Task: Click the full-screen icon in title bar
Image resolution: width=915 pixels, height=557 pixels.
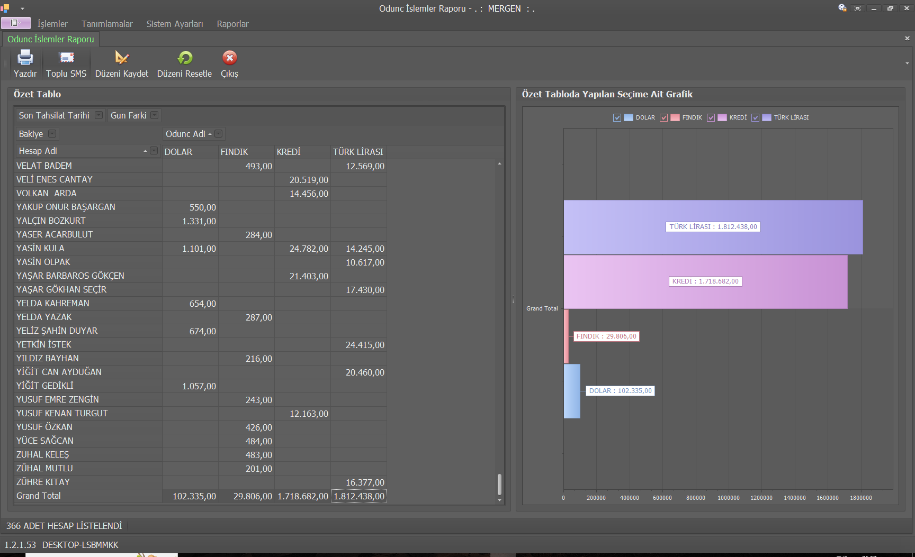Action: [857, 8]
